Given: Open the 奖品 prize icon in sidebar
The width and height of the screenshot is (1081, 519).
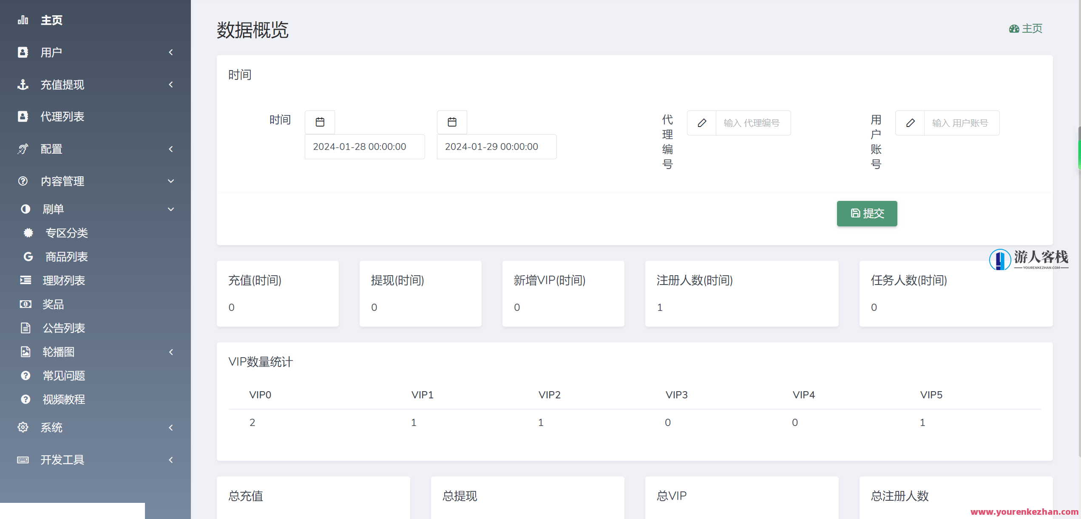Looking at the screenshot, I should point(25,304).
